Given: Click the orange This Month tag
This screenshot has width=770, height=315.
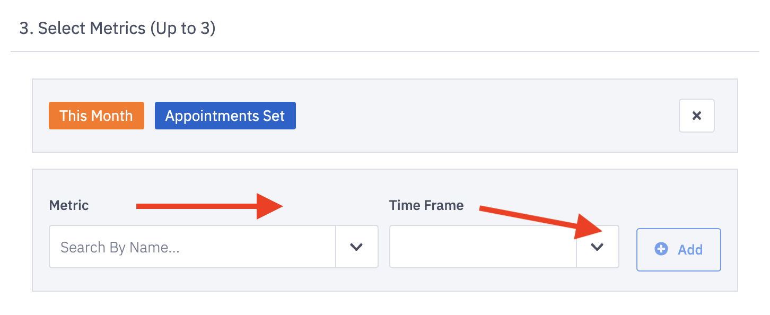Looking at the screenshot, I should 96,116.
